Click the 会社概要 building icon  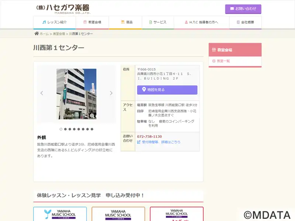238,22
